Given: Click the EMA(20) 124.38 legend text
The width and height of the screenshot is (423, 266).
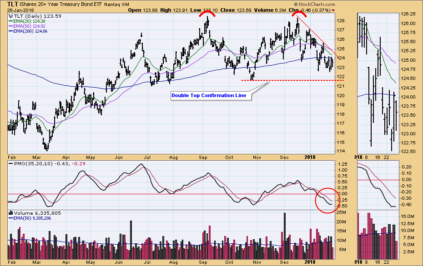Looking at the screenshot, I should 29,21.
